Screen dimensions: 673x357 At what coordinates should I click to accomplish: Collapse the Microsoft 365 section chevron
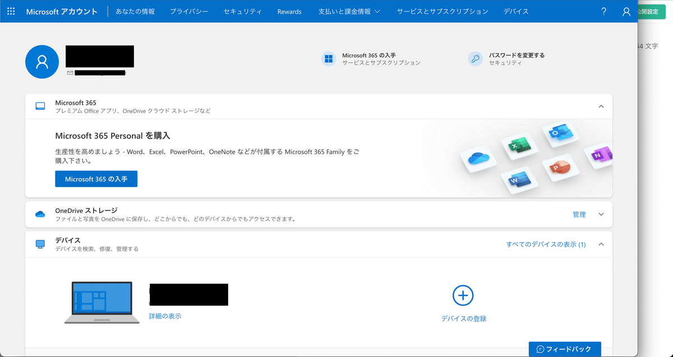(x=601, y=106)
